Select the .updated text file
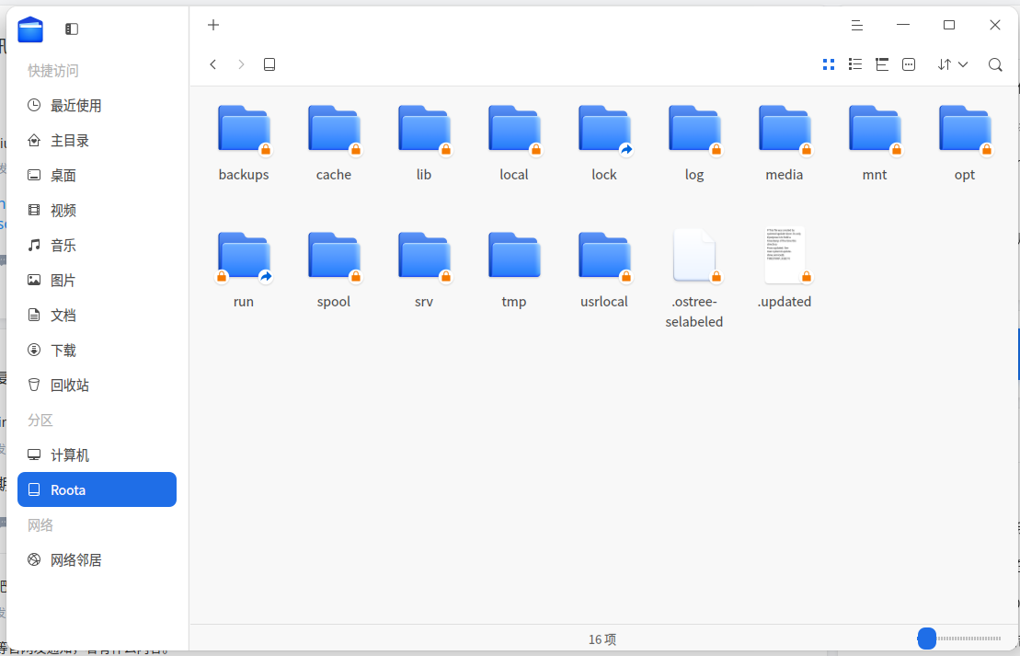This screenshot has width=1020, height=656. click(x=785, y=256)
